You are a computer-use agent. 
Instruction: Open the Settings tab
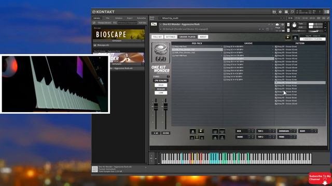coord(171,37)
